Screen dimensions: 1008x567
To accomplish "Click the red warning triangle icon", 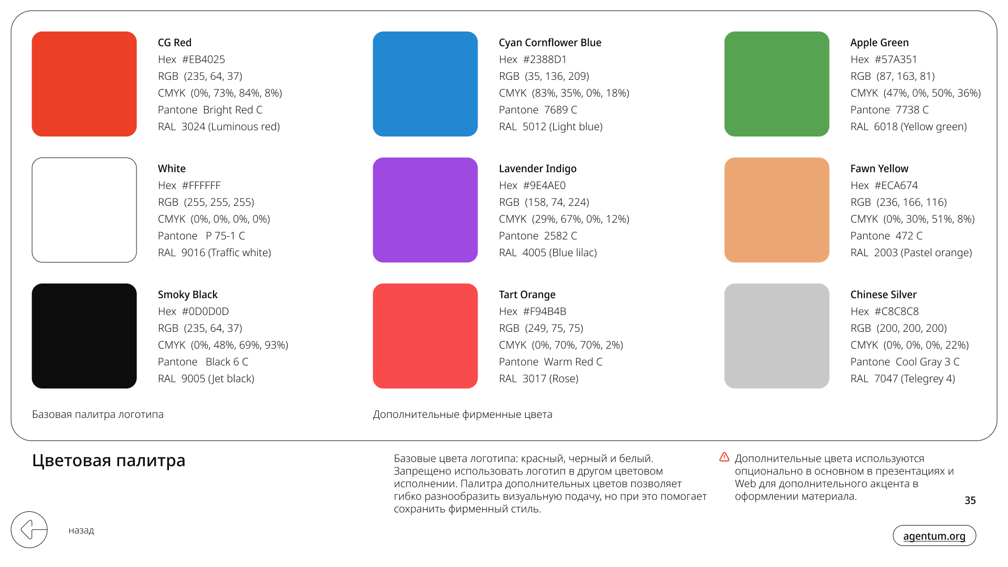I will tap(724, 457).
